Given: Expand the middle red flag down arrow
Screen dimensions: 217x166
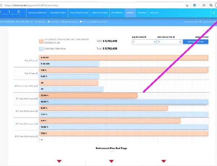Looking at the screenshot, I should coord(111,161).
